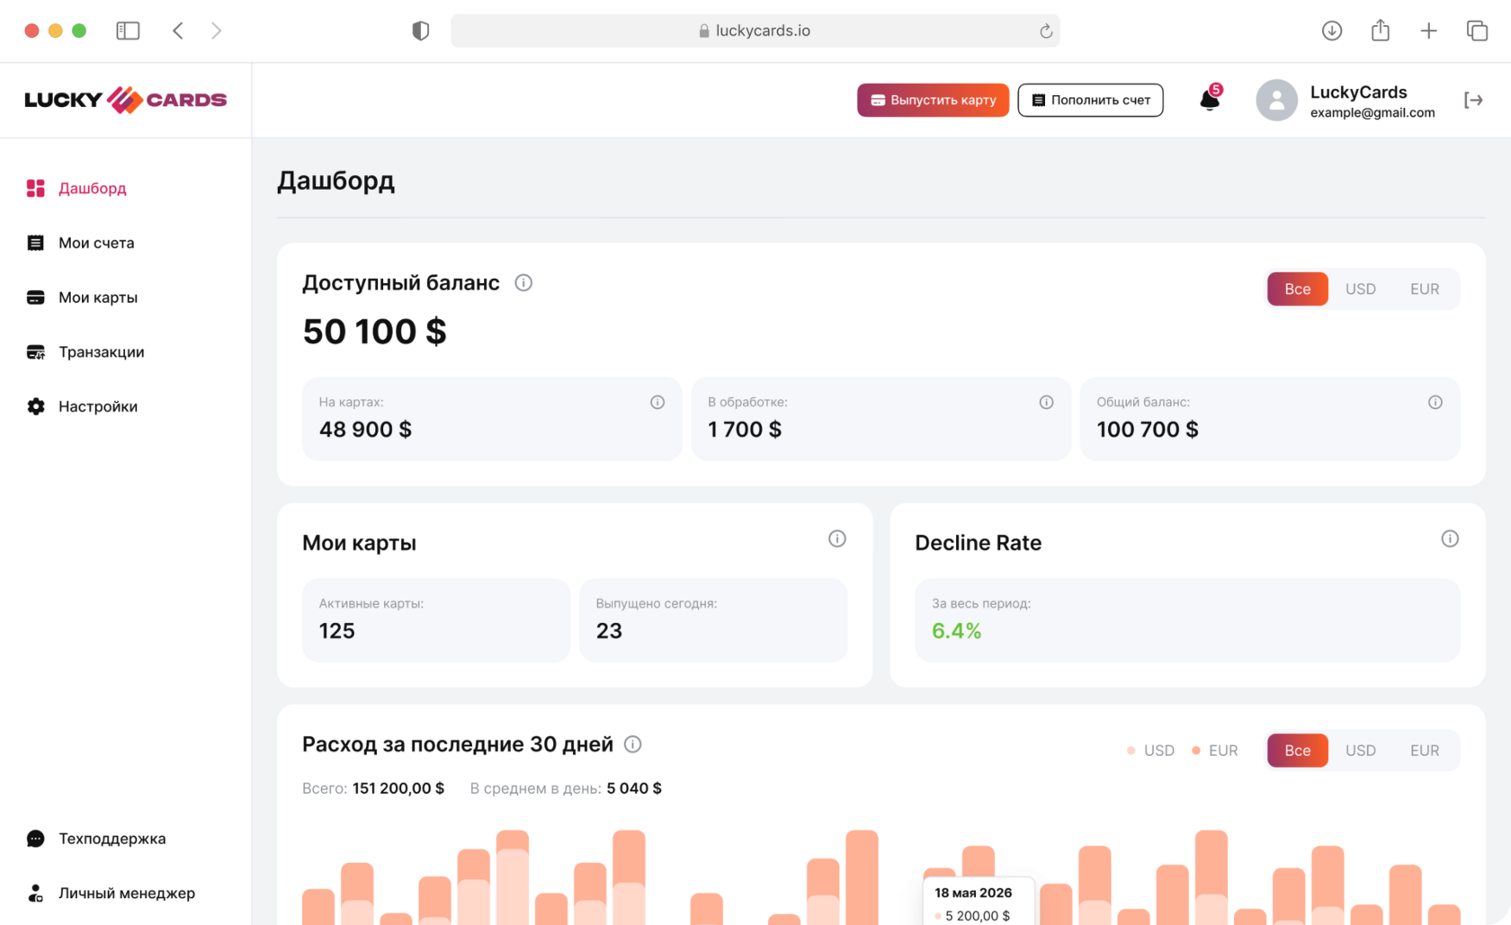
Task: Switch spending chart filter to EUR
Action: pos(1425,751)
